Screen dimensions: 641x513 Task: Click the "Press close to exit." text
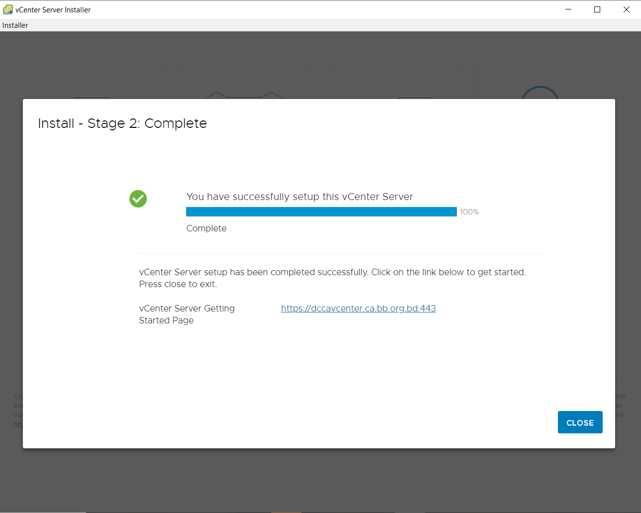coord(178,284)
